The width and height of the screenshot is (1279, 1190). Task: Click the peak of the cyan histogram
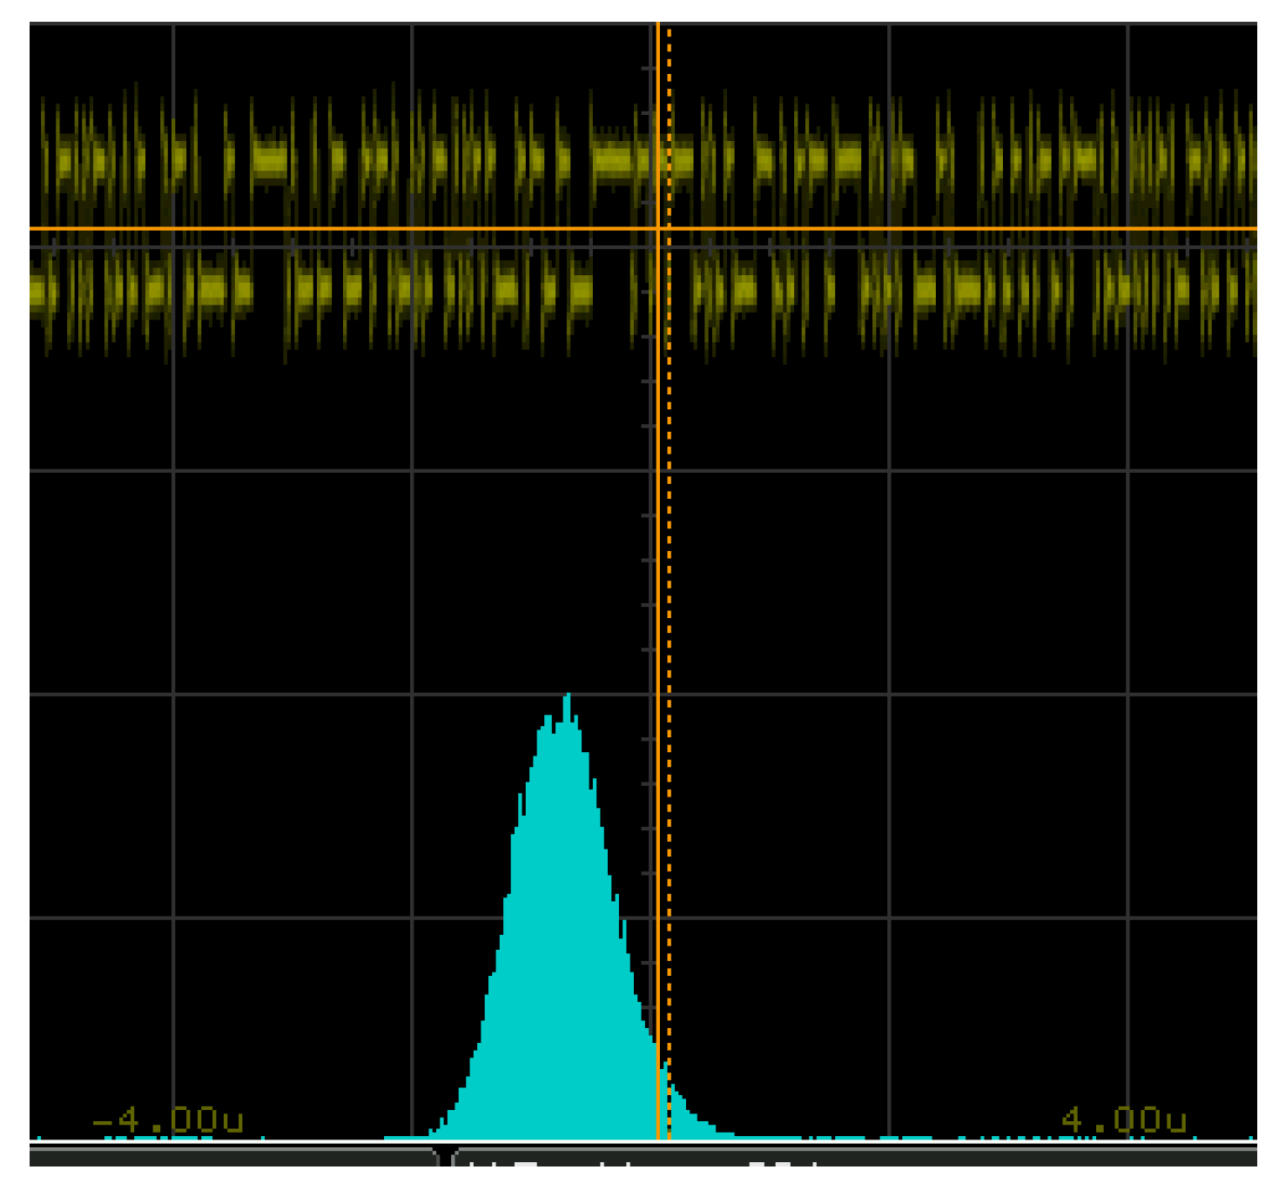click(x=568, y=696)
